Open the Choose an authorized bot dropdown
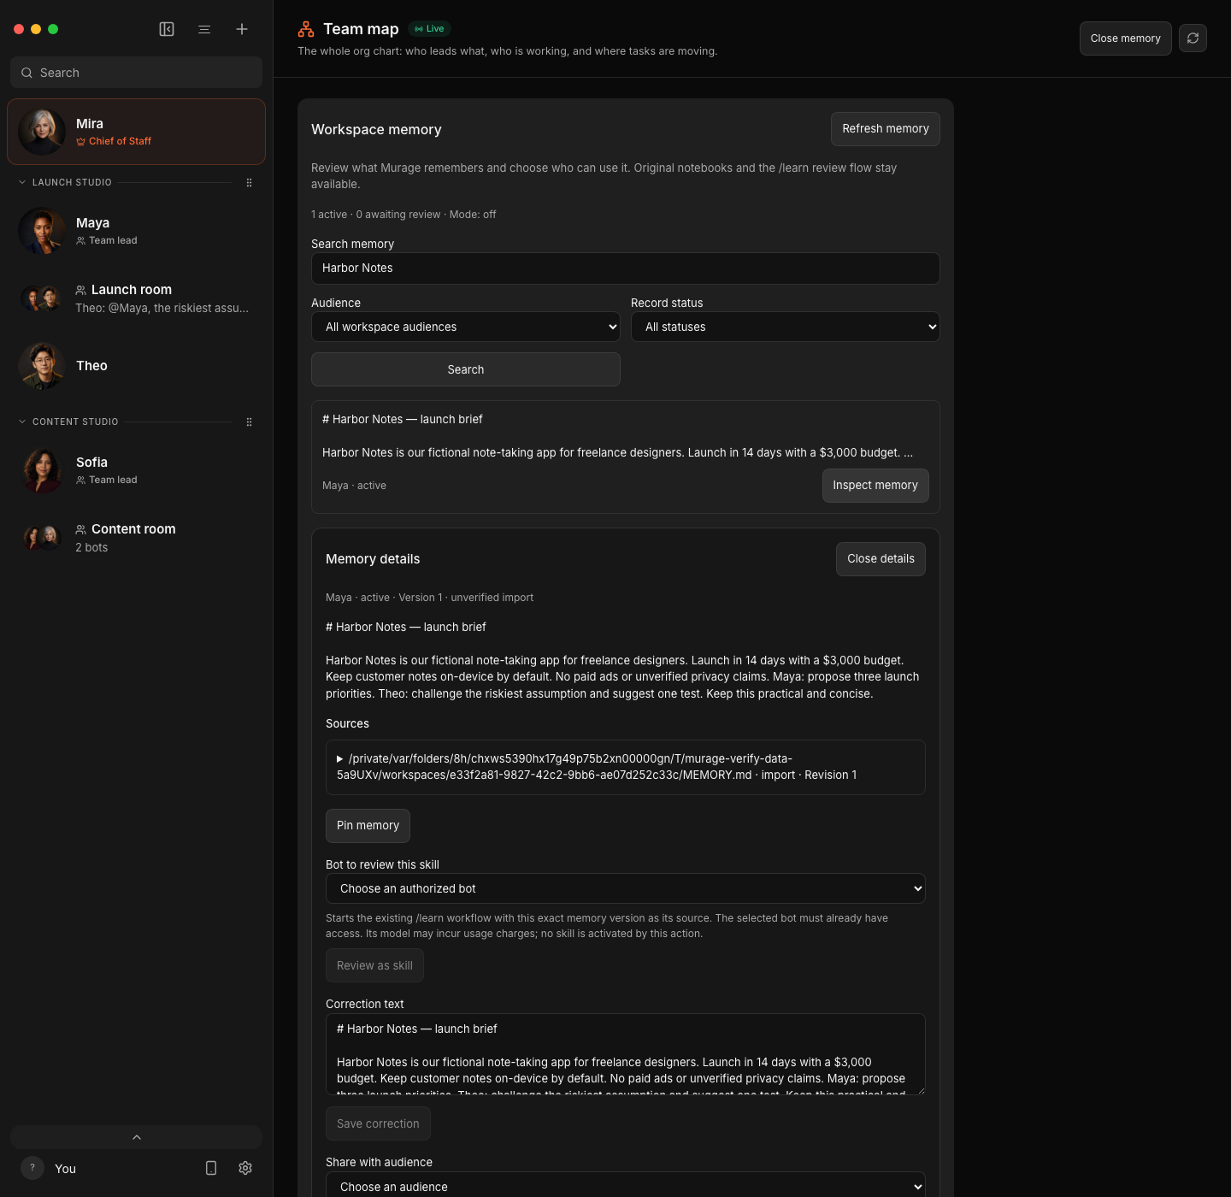1231x1197 pixels. (x=626, y=888)
